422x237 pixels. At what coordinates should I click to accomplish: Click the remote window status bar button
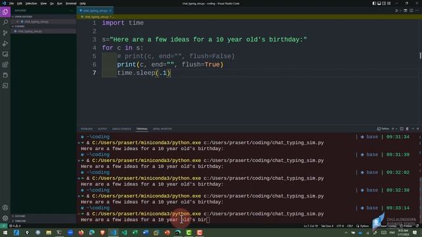pos(3,226)
